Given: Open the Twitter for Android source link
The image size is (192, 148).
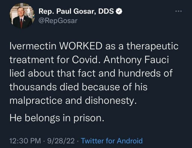Looking at the screenshot, I should tap(112, 141).
